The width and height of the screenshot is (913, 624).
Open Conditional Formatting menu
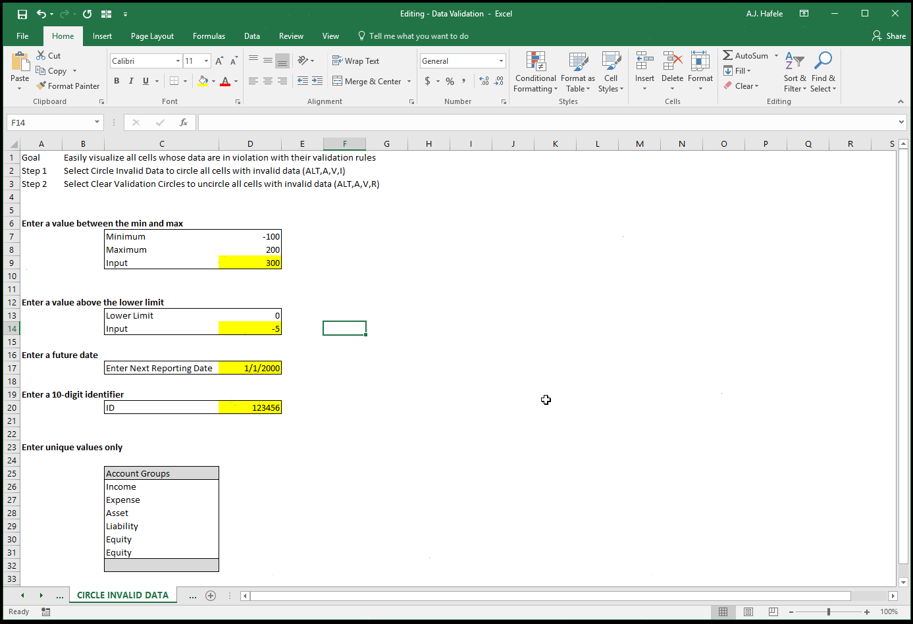click(x=535, y=72)
